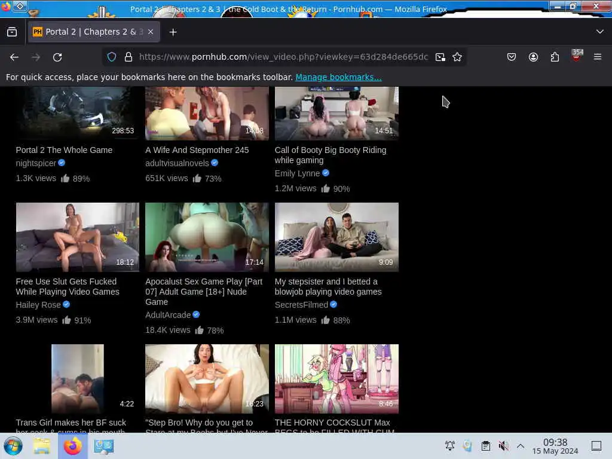Image resolution: width=612 pixels, height=459 pixels.
Task: Click the forward navigation arrow
Action: [x=36, y=57]
